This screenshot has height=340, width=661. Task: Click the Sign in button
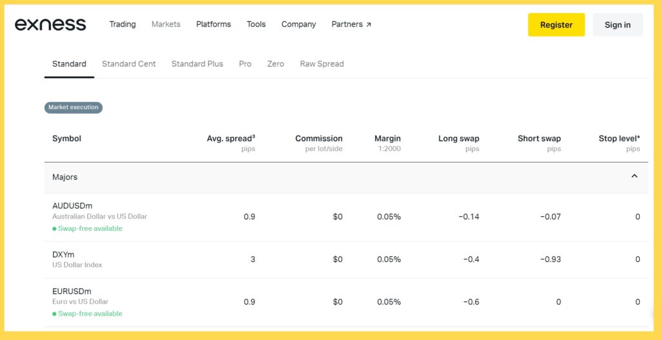(617, 25)
